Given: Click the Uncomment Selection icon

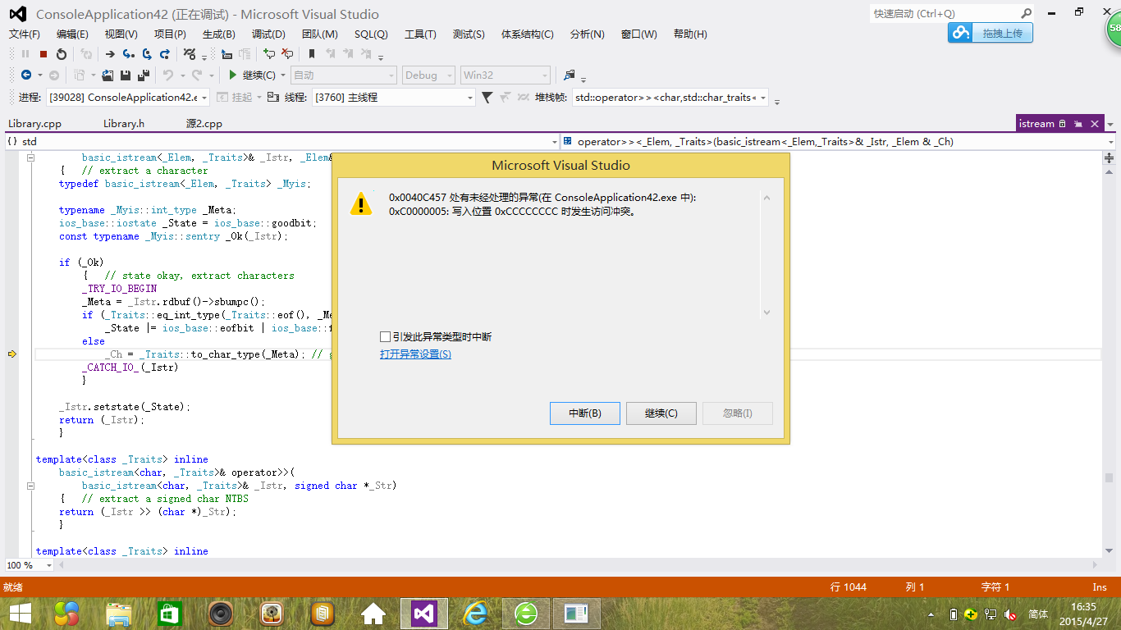Looking at the screenshot, I should click(287, 54).
